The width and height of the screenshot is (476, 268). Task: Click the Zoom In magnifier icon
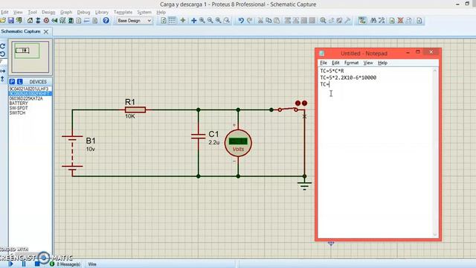pyautogui.click(x=202, y=20)
